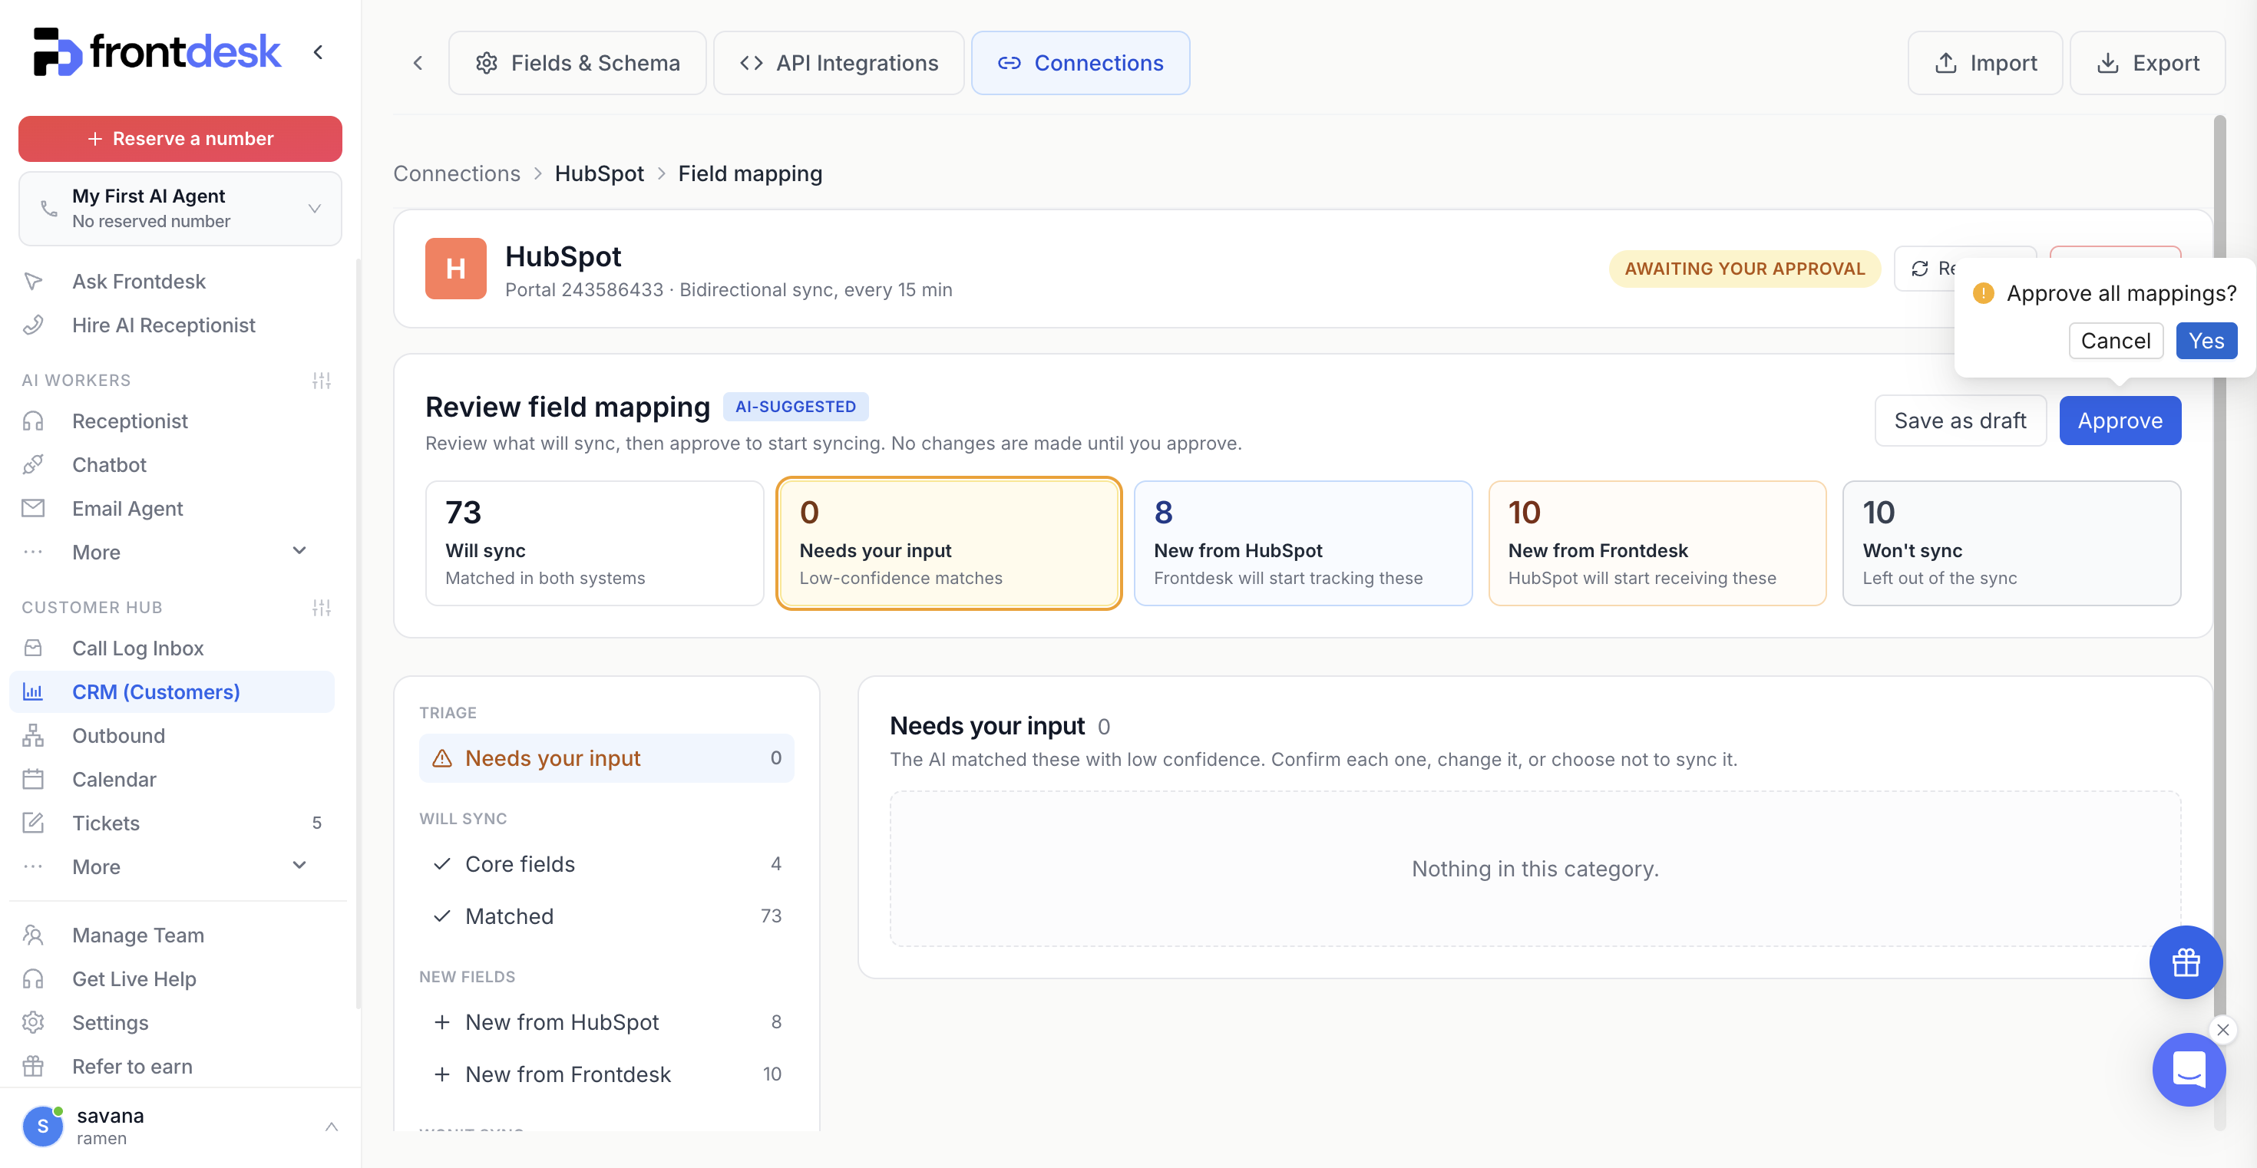Click the Tickets edit icon
Image resolution: width=2257 pixels, height=1168 pixels.
pos(33,823)
